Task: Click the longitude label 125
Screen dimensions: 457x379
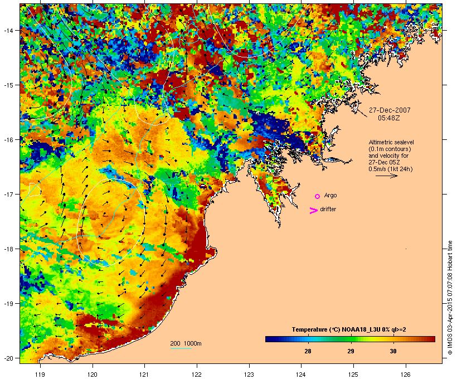Action: click(353, 375)
